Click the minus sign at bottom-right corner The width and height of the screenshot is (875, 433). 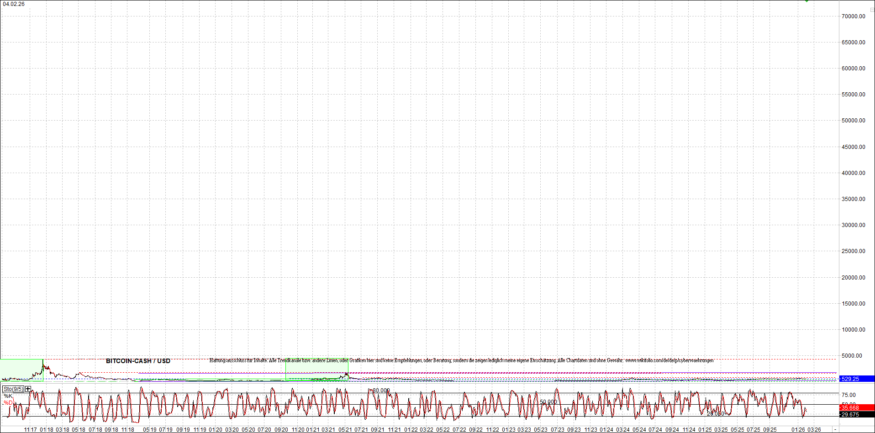(835, 430)
